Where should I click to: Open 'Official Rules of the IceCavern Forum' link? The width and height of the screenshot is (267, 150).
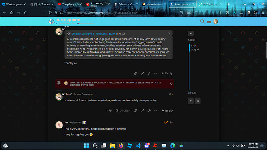(93, 34)
